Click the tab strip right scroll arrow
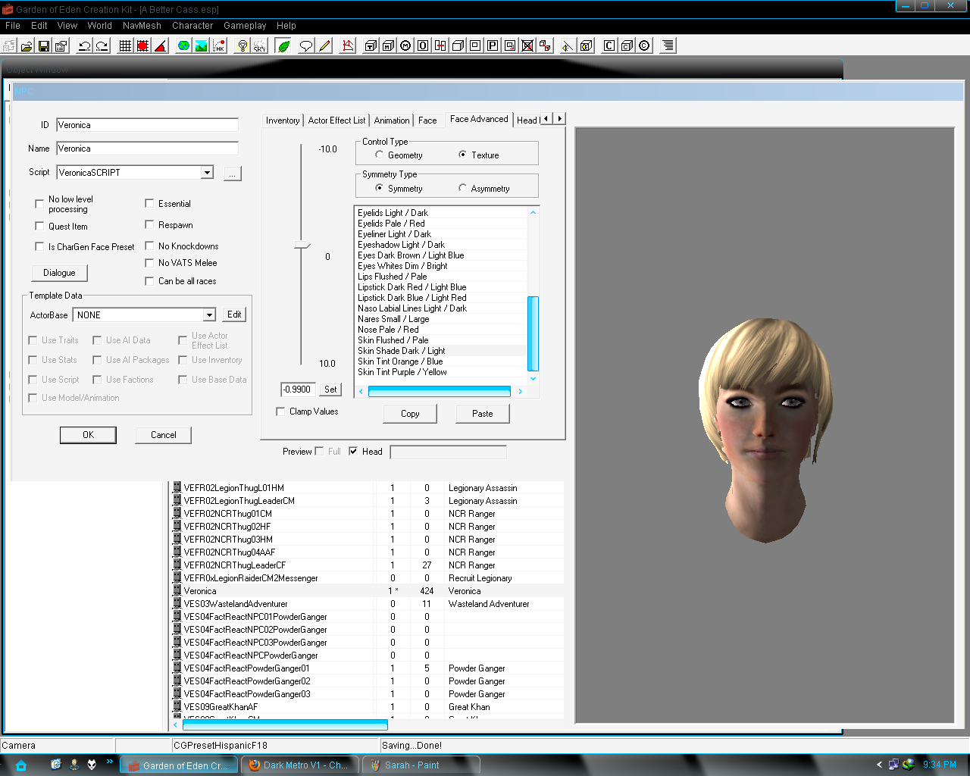This screenshot has width=970, height=776. tap(560, 119)
